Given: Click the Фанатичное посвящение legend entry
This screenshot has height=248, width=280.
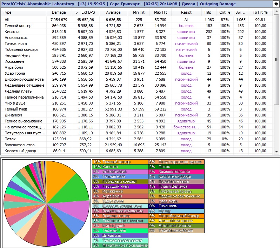Looking at the screenshot, I should (x=120, y=245).
